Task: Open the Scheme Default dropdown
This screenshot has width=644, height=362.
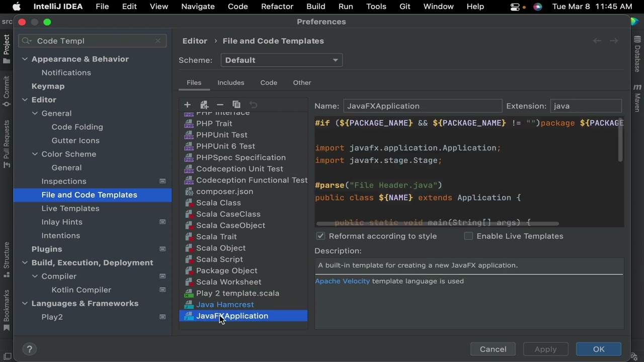Action: (281, 60)
